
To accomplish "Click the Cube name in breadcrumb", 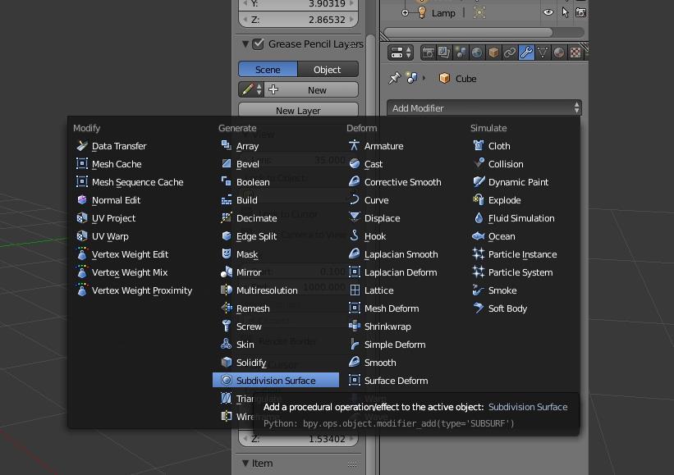I will pyautogui.click(x=466, y=79).
